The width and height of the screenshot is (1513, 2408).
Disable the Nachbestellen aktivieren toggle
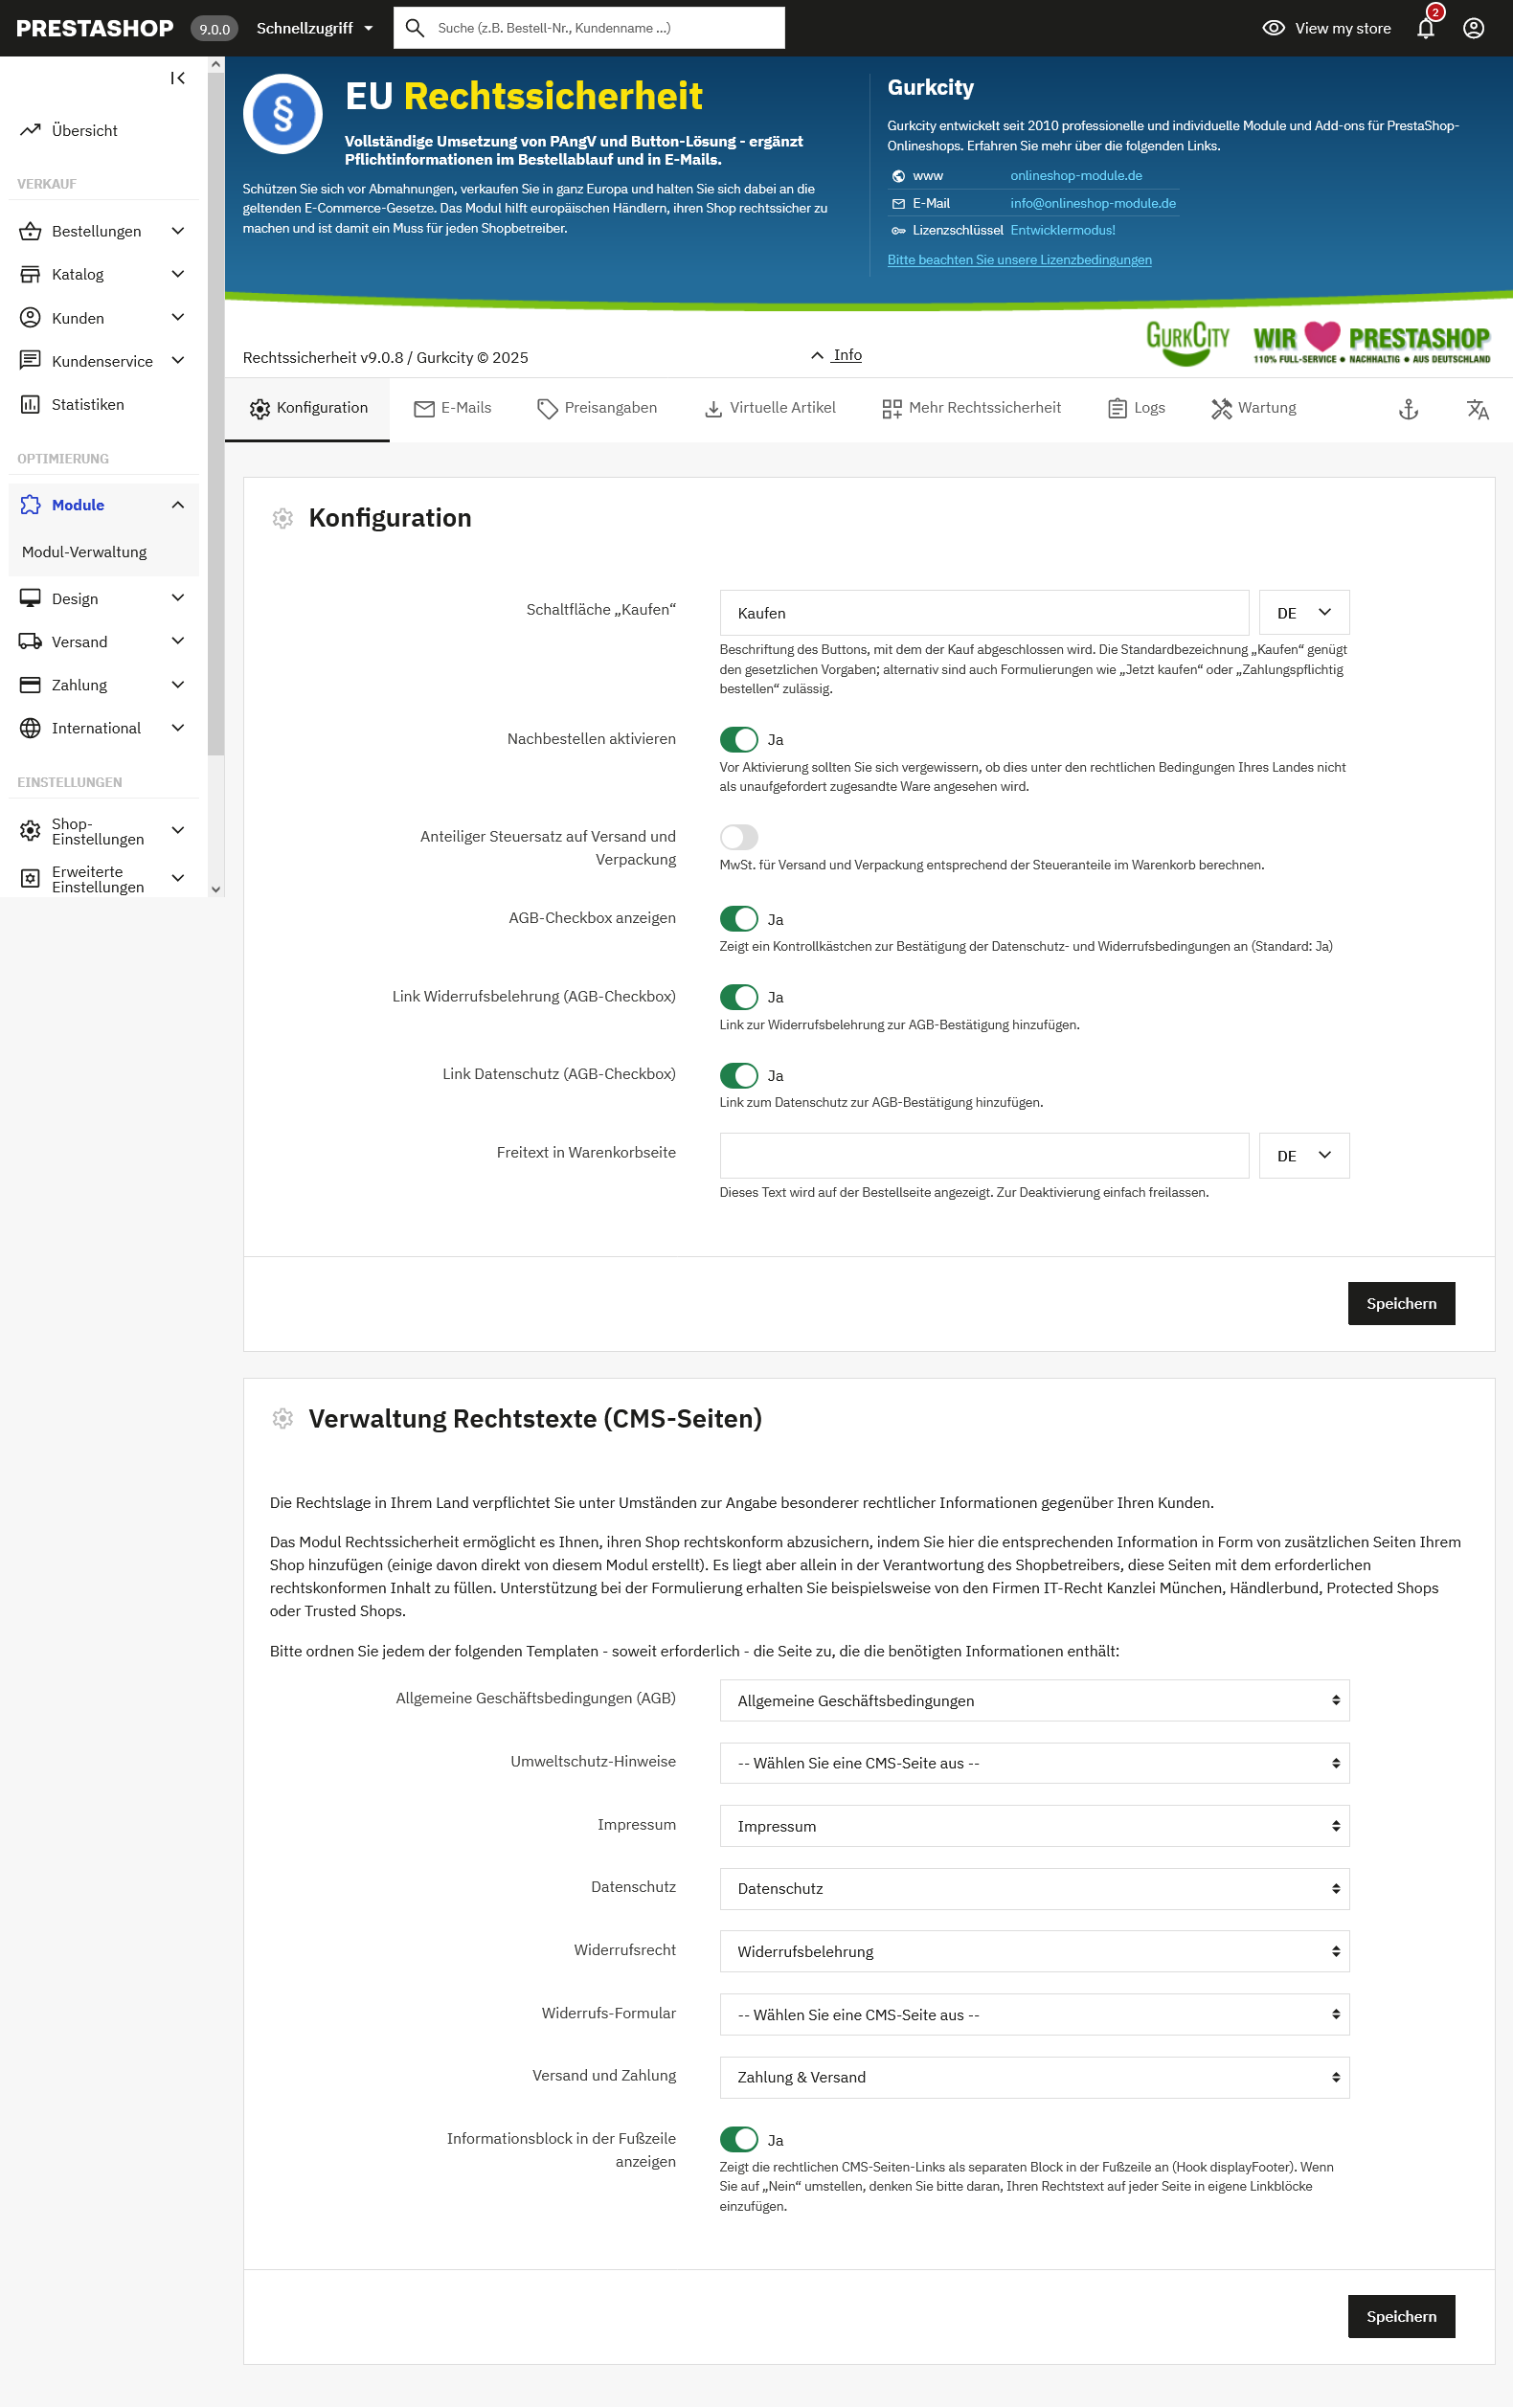[x=739, y=739]
